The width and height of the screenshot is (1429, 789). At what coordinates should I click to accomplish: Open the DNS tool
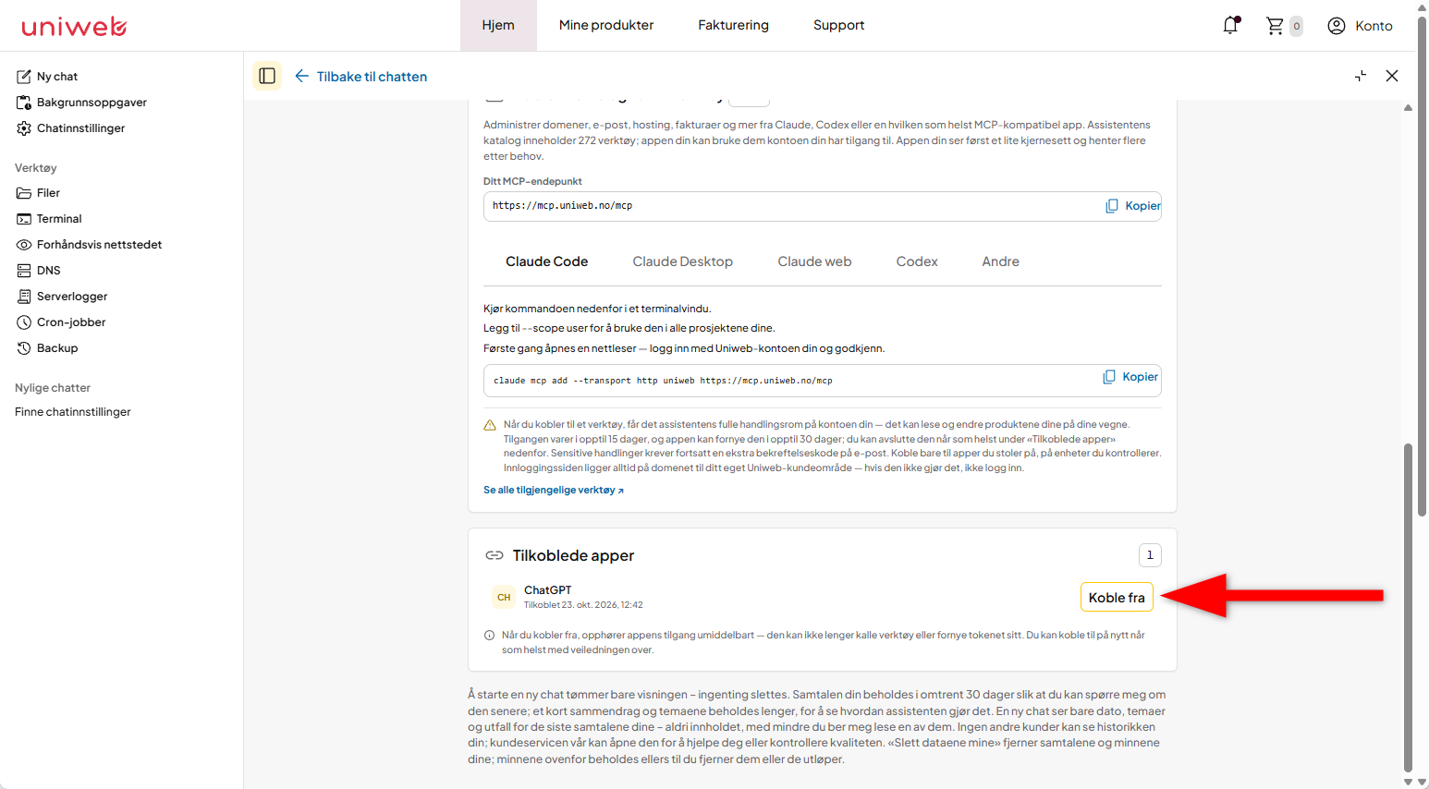(x=38, y=271)
